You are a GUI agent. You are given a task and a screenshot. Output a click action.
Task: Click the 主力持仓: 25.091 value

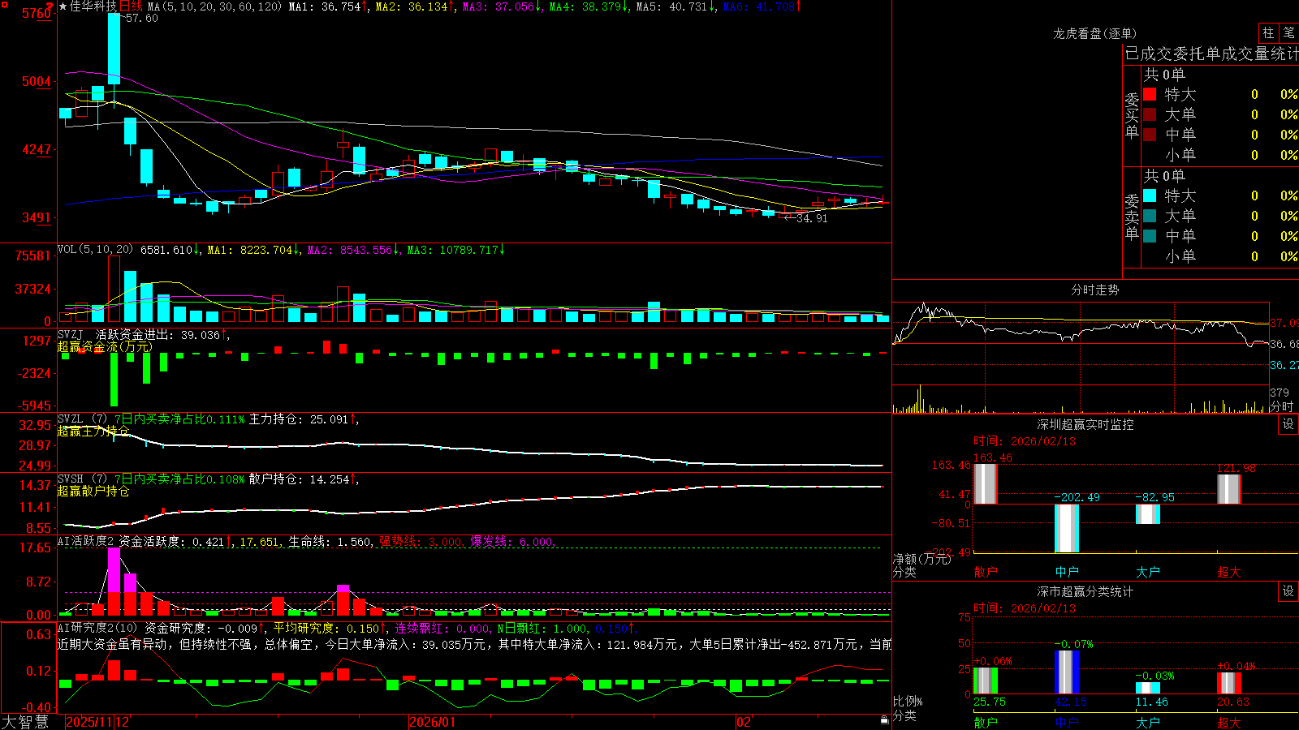coord(298,419)
